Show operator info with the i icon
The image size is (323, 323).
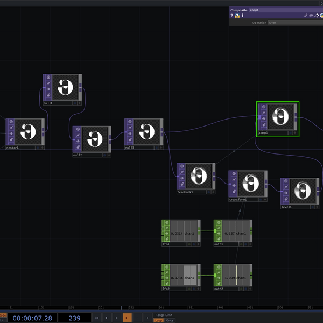tap(243, 16)
